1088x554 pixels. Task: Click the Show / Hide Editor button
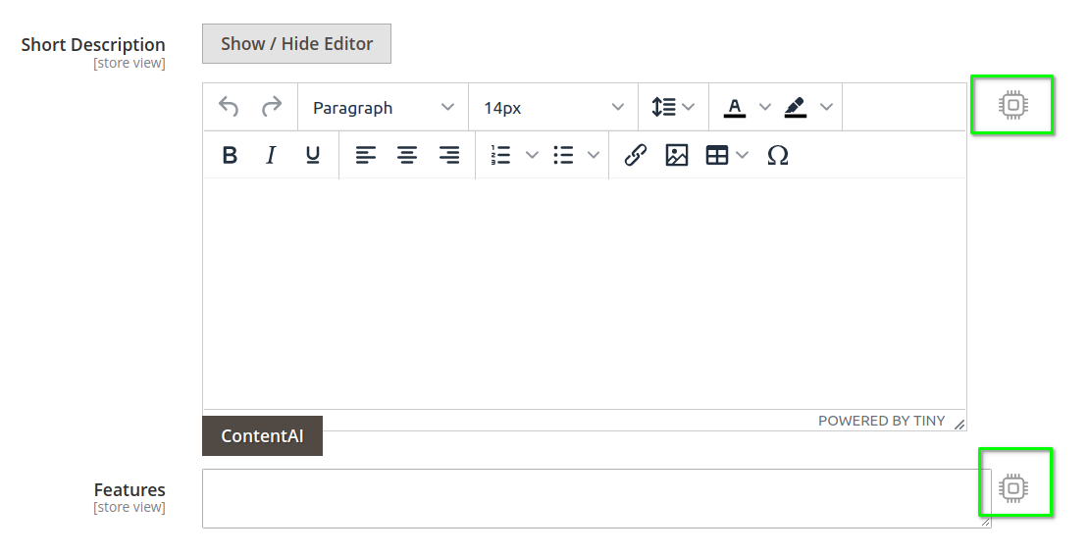(297, 44)
